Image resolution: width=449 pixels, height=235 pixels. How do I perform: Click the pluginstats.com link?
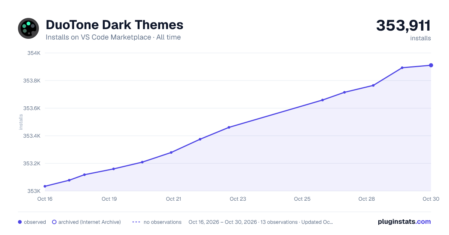click(x=404, y=222)
